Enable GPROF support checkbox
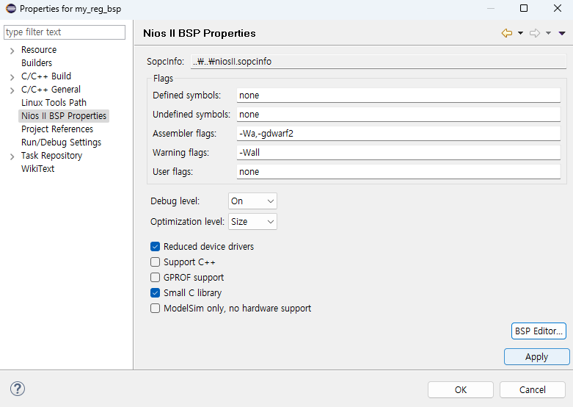Viewport: 573px width, 407px height. coord(155,278)
